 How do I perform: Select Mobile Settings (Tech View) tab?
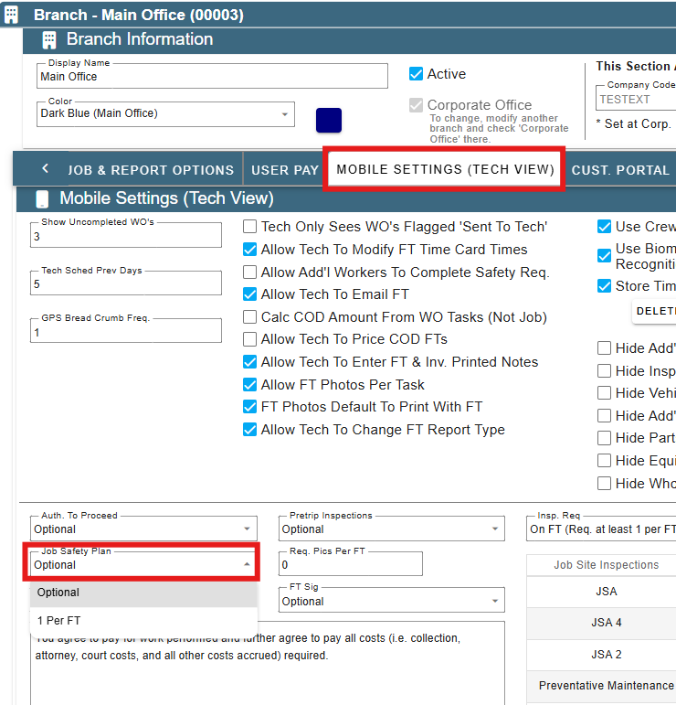445,169
